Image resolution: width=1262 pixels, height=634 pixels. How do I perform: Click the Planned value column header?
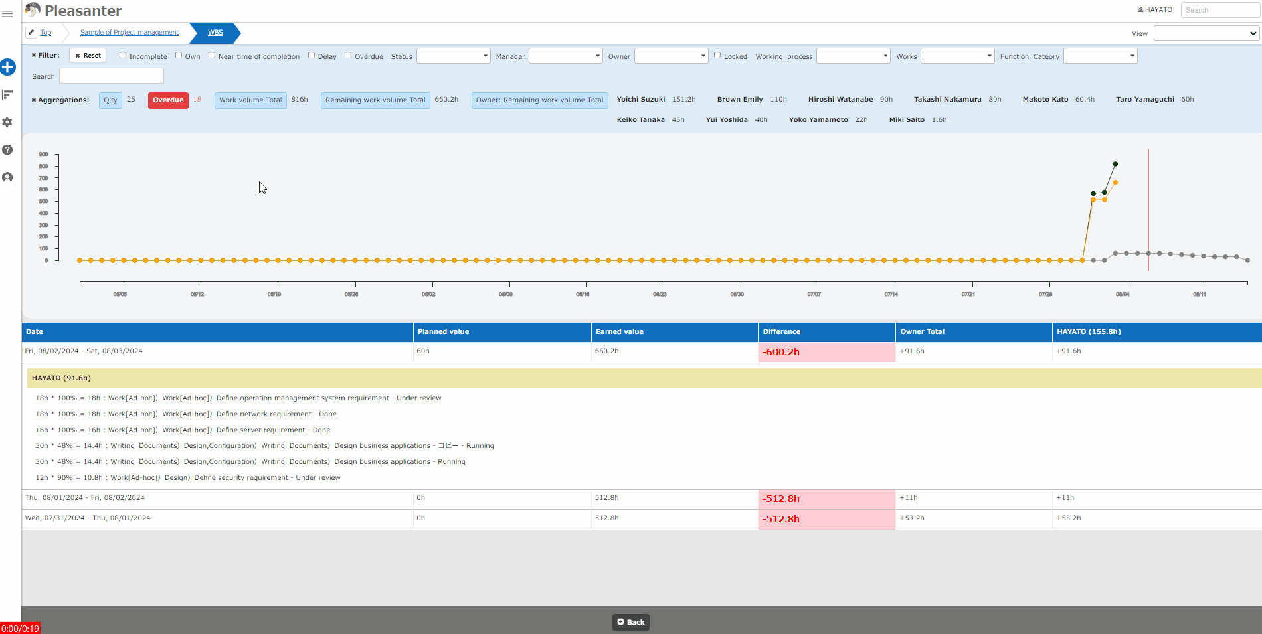pyautogui.click(x=502, y=332)
